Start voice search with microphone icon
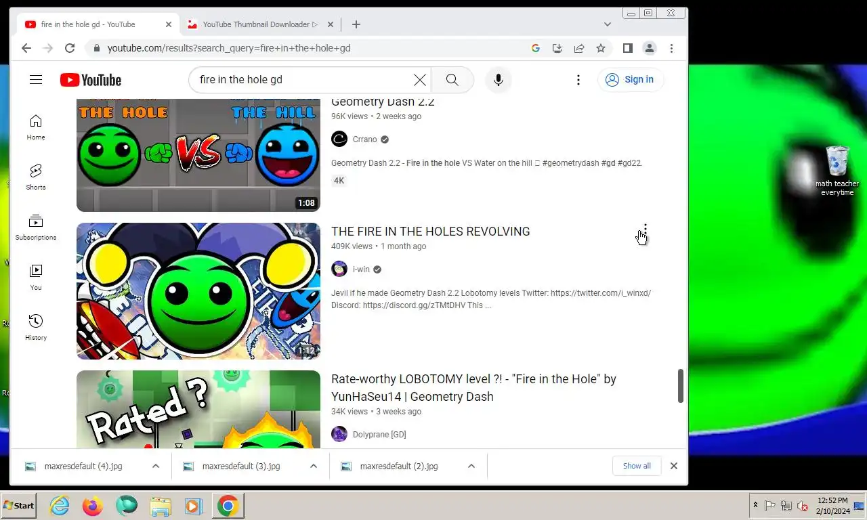The image size is (867, 520). (x=499, y=80)
